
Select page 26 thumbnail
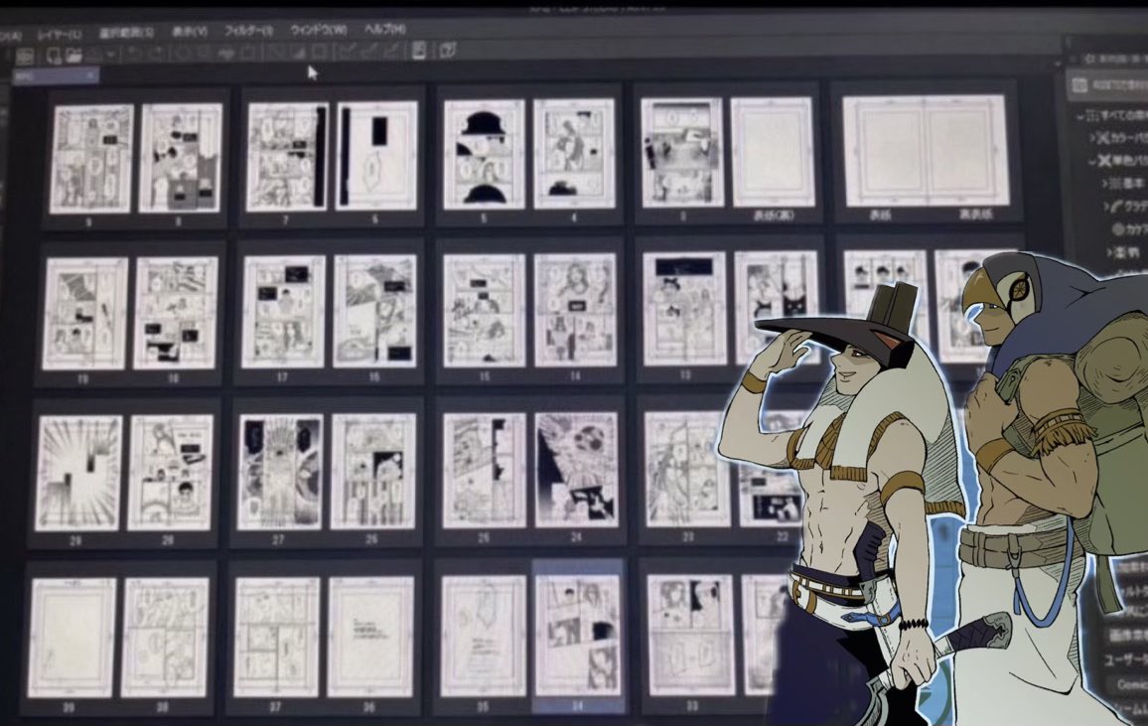pos(372,471)
